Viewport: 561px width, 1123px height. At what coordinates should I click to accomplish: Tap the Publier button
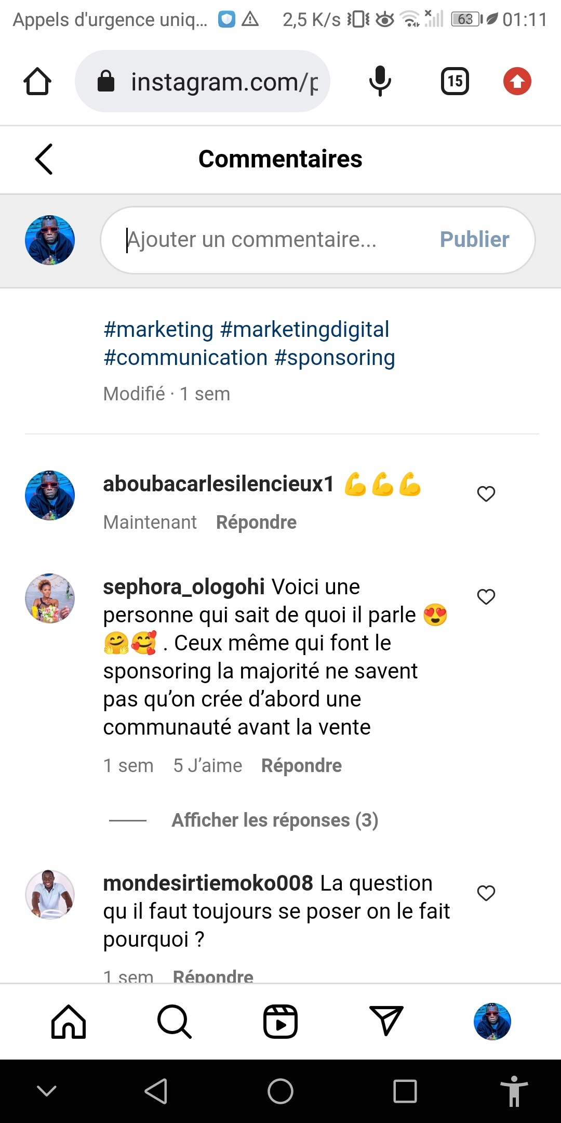click(474, 240)
